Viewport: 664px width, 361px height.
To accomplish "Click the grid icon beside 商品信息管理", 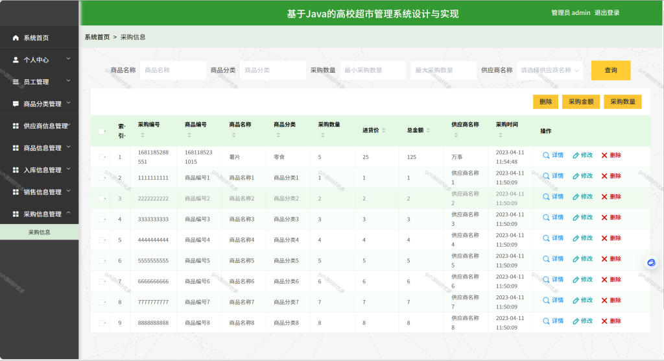I will 16,148.
